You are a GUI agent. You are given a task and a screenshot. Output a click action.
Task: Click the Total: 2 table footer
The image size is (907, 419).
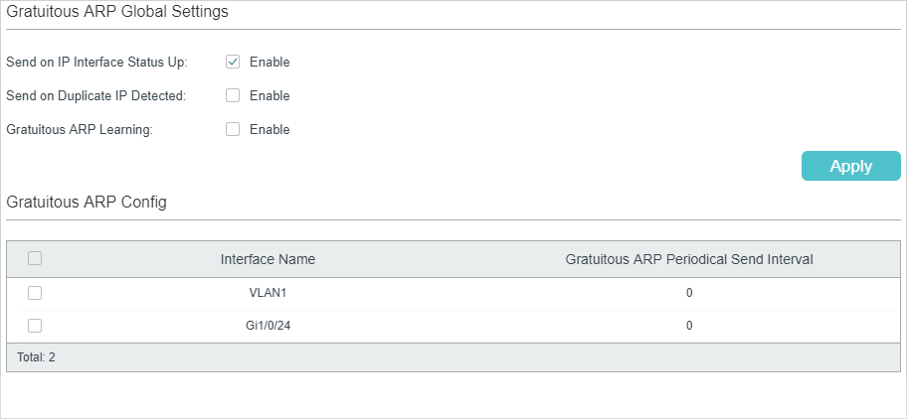coord(37,357)
